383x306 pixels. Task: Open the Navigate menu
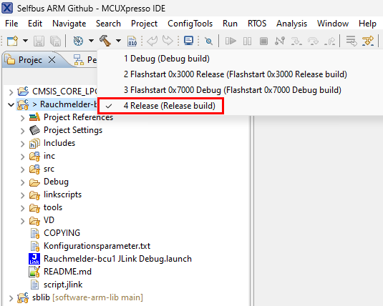click(69, 24)
